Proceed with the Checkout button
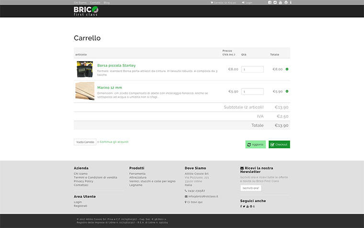The image size is (364, 228). click(x=279, y=144)
